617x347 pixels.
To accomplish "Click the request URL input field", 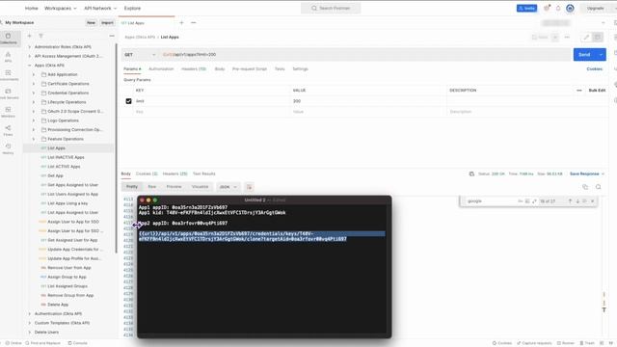I will tap(366, 55).
